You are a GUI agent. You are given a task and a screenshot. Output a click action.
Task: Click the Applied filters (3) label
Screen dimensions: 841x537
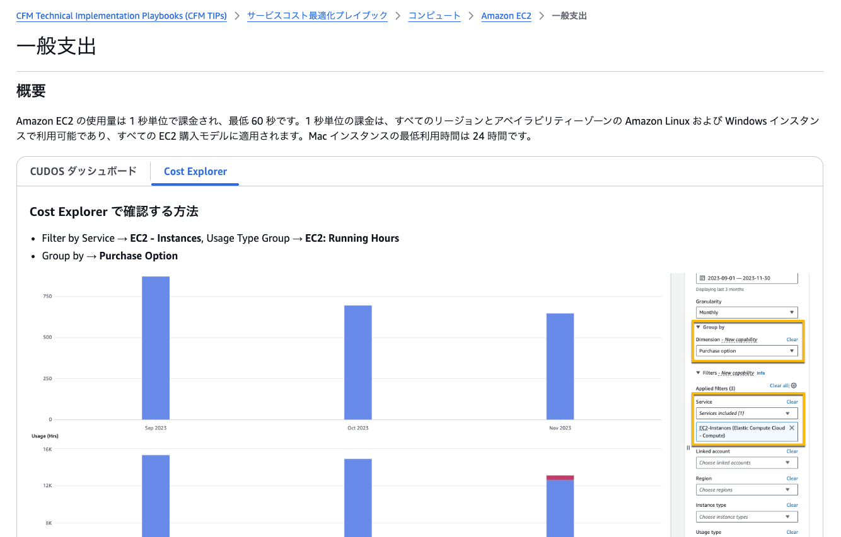(x=716, y=388)
